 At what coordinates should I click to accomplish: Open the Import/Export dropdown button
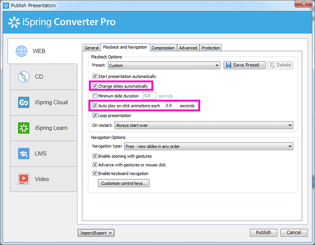(96, 233)
